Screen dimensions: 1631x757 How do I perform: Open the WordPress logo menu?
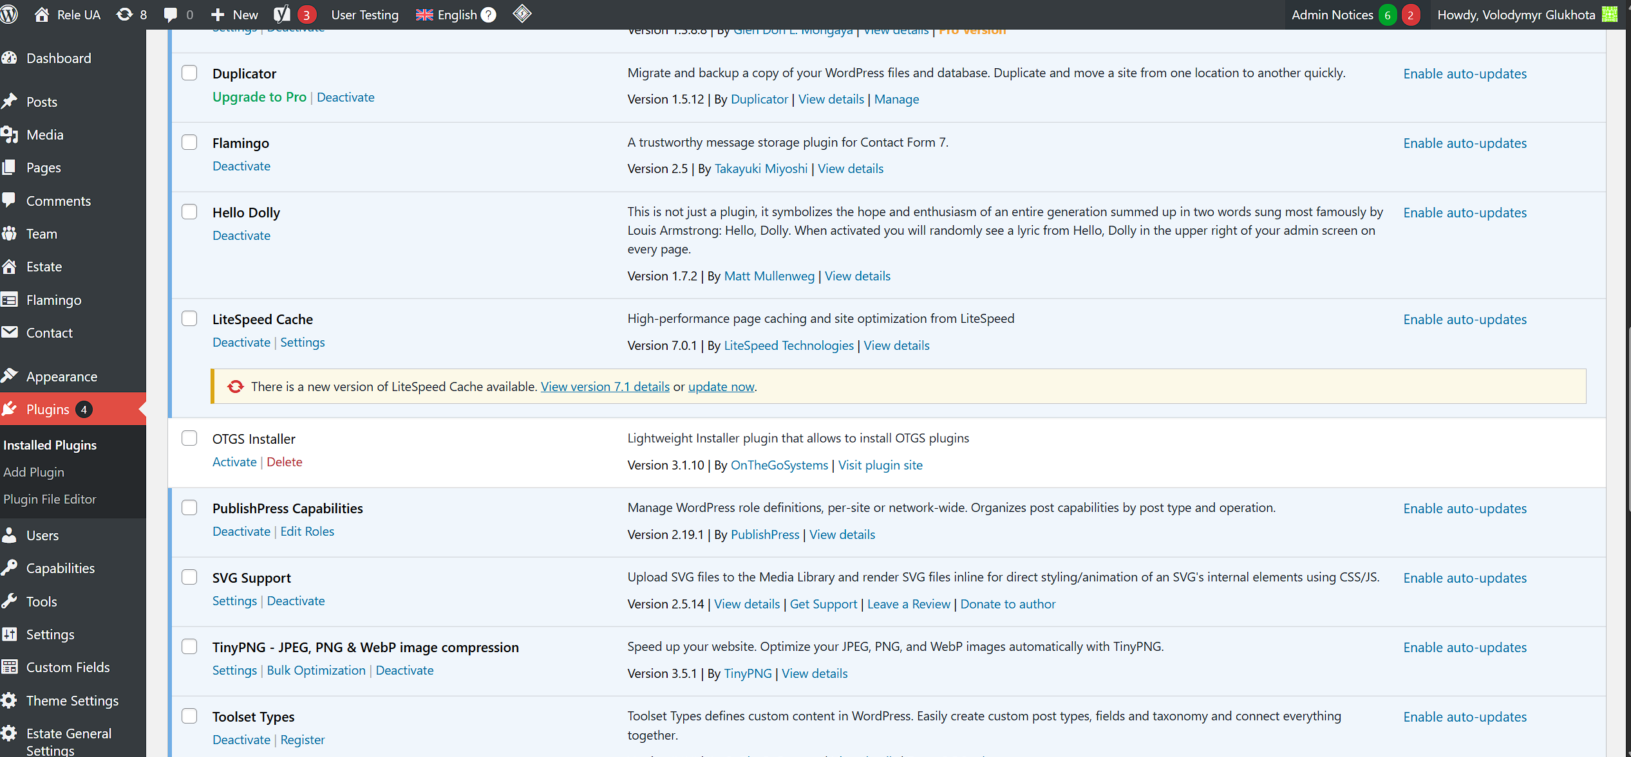click(9, 14)
